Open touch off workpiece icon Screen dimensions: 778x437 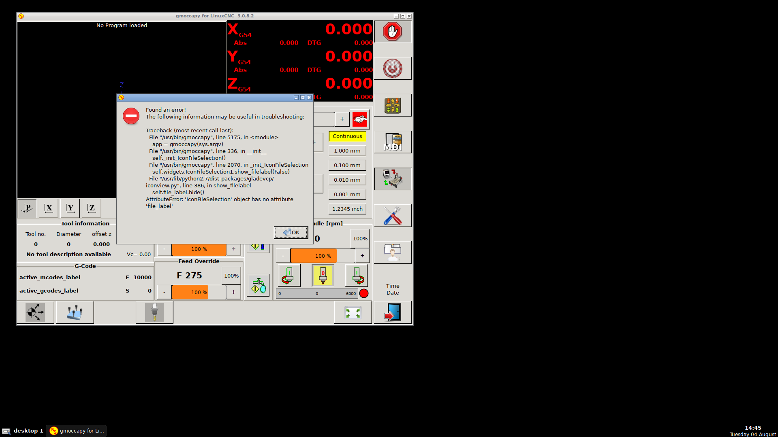[75, 312]
